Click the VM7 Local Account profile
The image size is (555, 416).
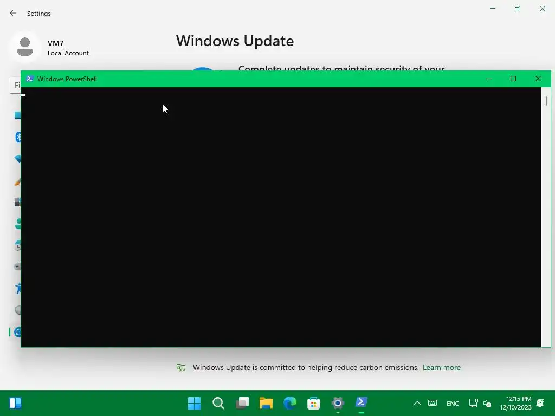pyautogui.click(x=49, y=48)
